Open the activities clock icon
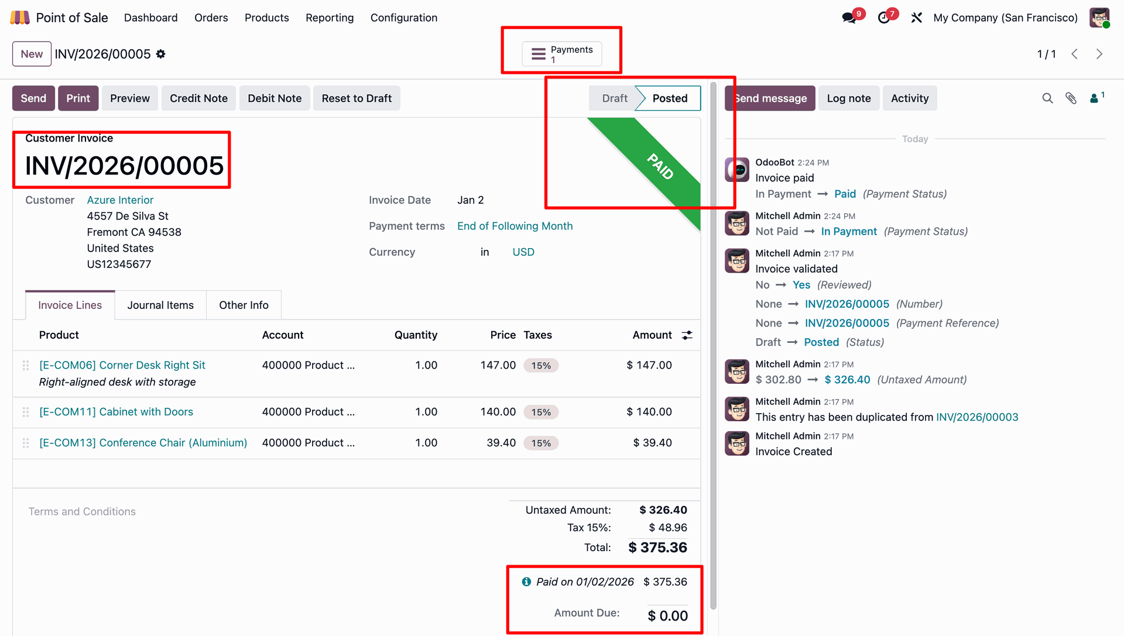 [x=883, y=18]
